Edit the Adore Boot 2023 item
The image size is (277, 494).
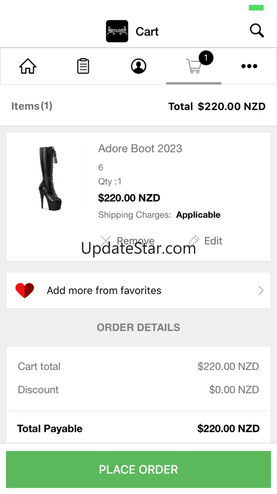(x=213, y=241)
